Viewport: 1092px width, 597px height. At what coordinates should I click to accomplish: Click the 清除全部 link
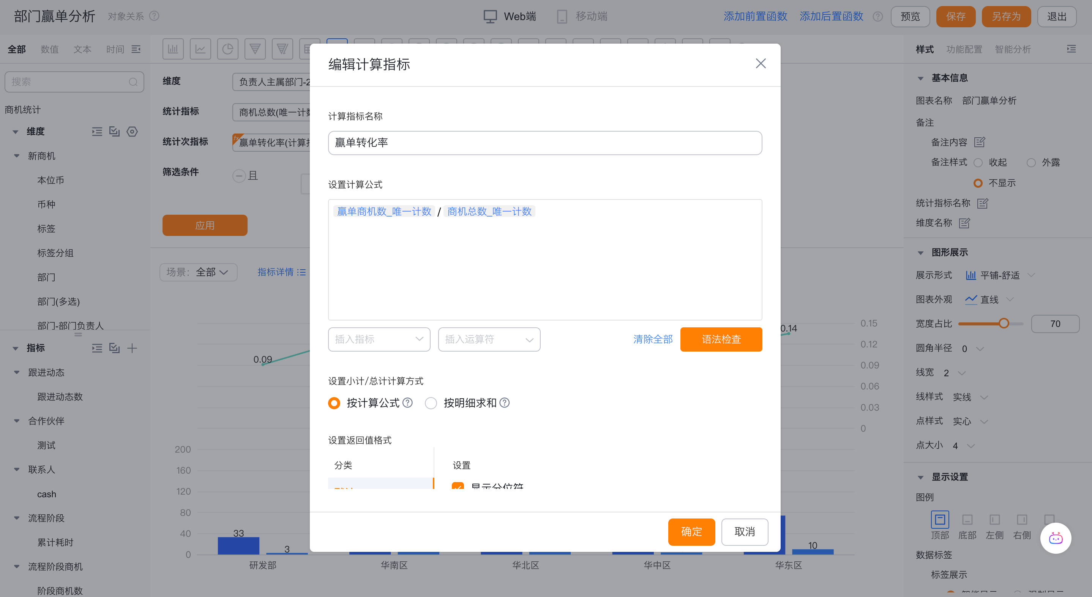pyautogui.click(x=653, y=339)
